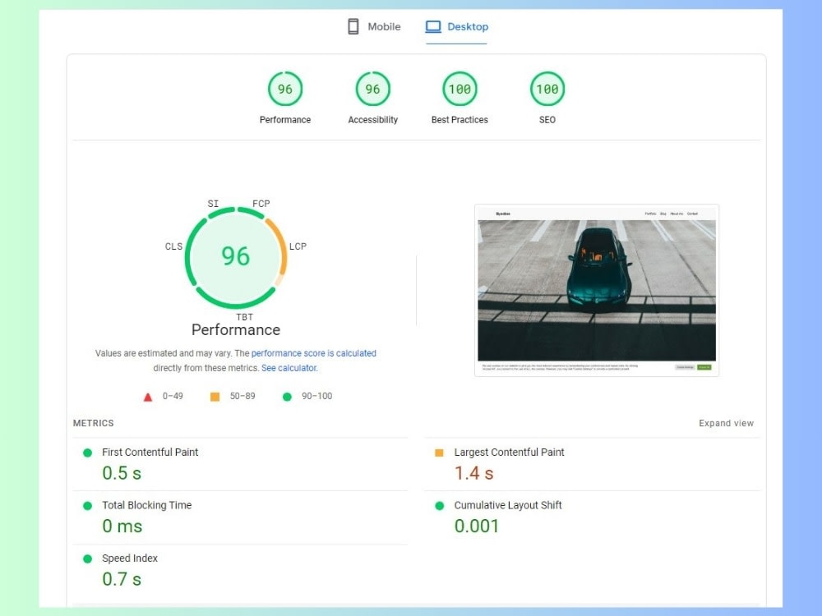Click the Cumulative Layout Shift metric label

(x=508, y=505)
